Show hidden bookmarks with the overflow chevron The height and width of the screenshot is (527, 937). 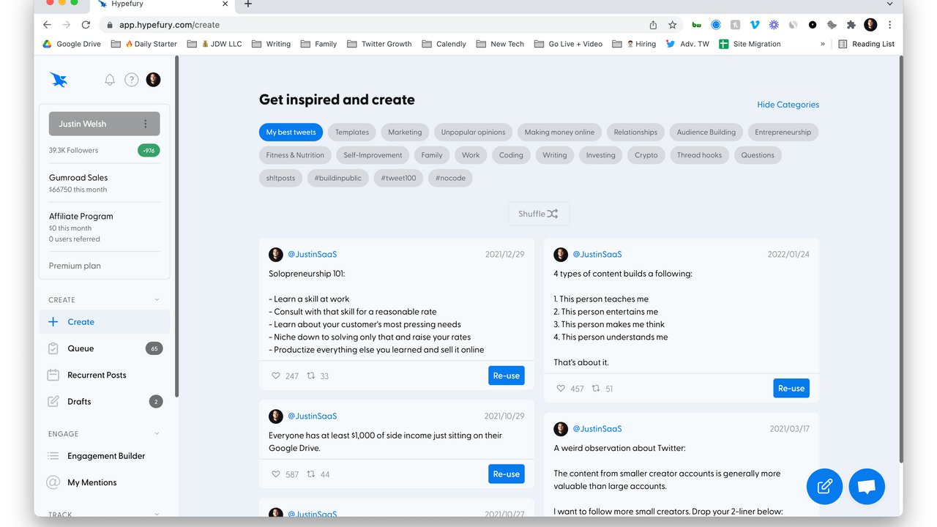tap(823, 44)
